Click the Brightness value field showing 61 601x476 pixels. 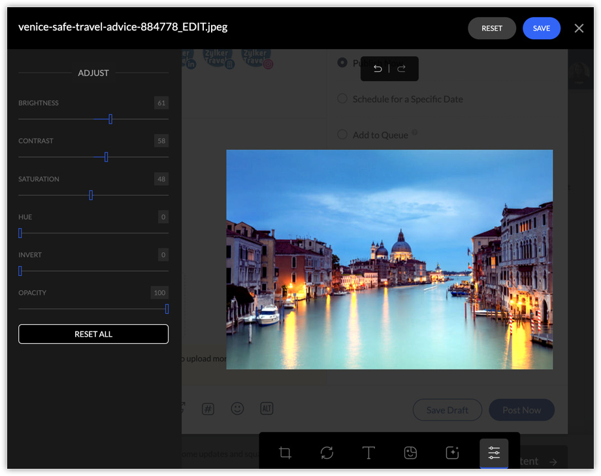pos(161,103)
